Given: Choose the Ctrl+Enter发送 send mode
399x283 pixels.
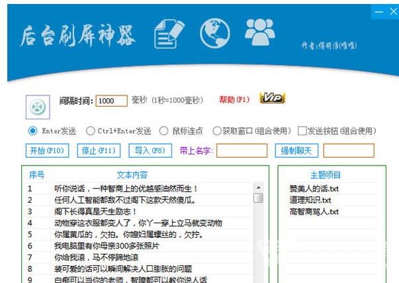Looking at the screenshot, I should [x=92, y=131].
